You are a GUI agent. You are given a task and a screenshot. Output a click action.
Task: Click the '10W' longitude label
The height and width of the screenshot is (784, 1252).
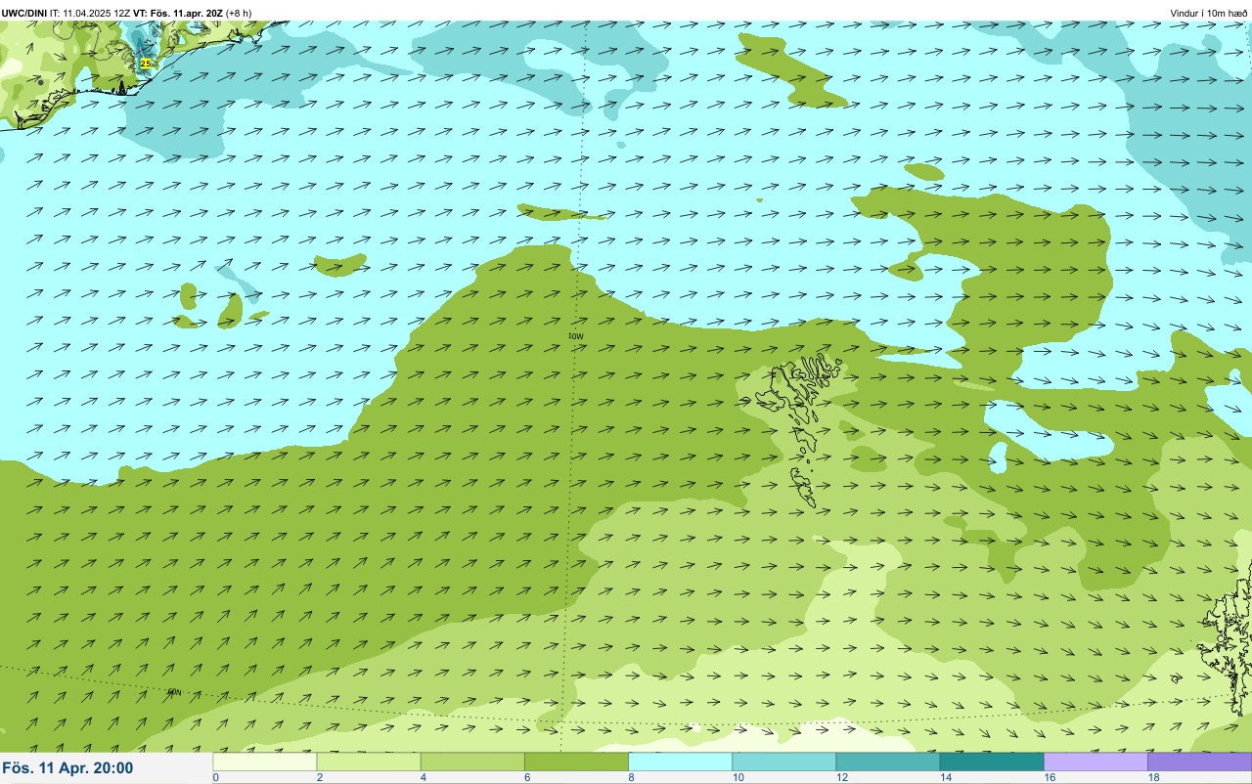(x=575, y=335)
